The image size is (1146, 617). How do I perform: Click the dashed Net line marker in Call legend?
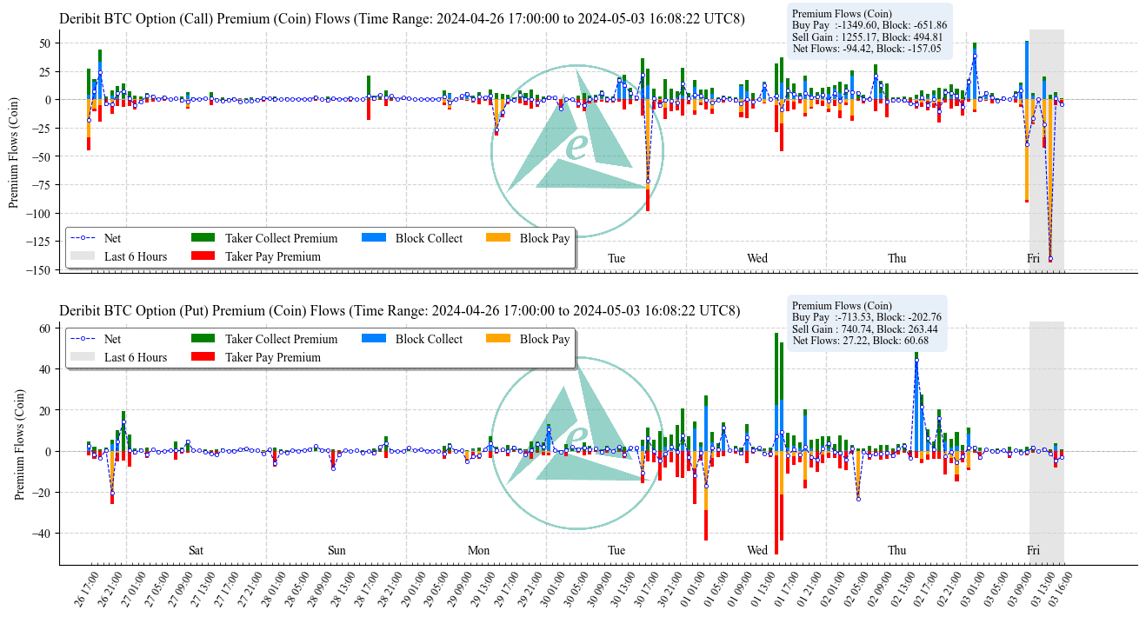(x=82, y=238)
